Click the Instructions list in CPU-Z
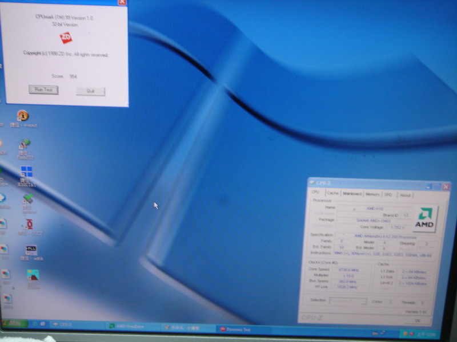 pyautogui.click(x=383, y=254)
